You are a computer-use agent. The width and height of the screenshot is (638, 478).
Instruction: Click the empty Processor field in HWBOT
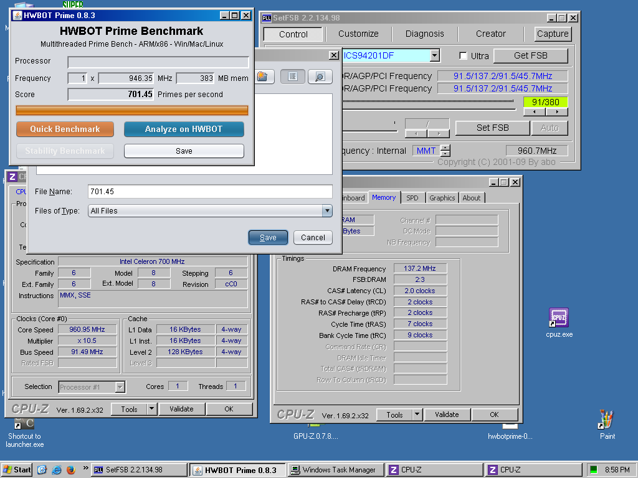coord(158,62)
